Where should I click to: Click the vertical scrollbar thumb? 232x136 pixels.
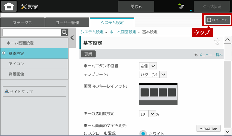coord(227,52)
